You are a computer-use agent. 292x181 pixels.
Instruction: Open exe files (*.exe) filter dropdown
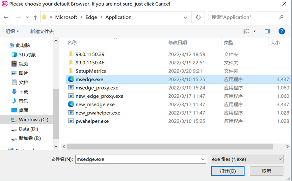[x=247, y=159]
